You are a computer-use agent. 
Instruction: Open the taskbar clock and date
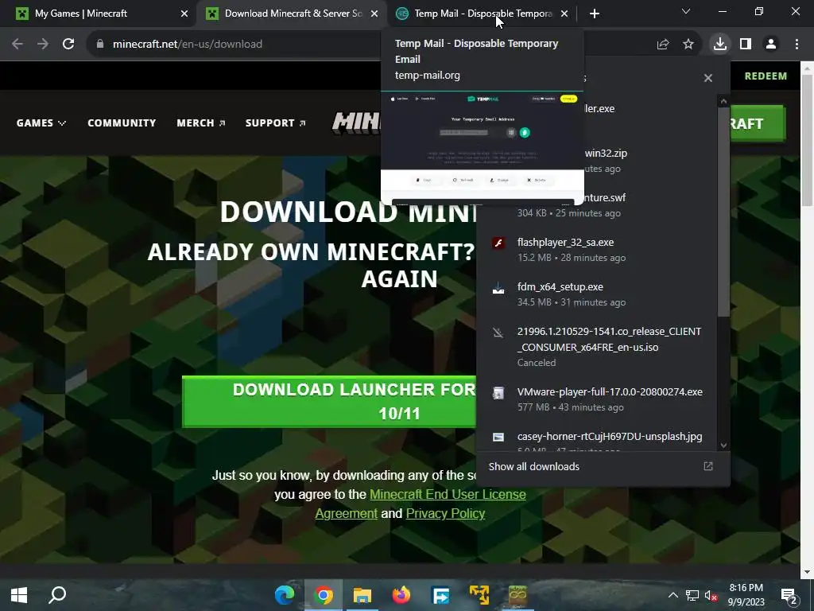point(746,595)
